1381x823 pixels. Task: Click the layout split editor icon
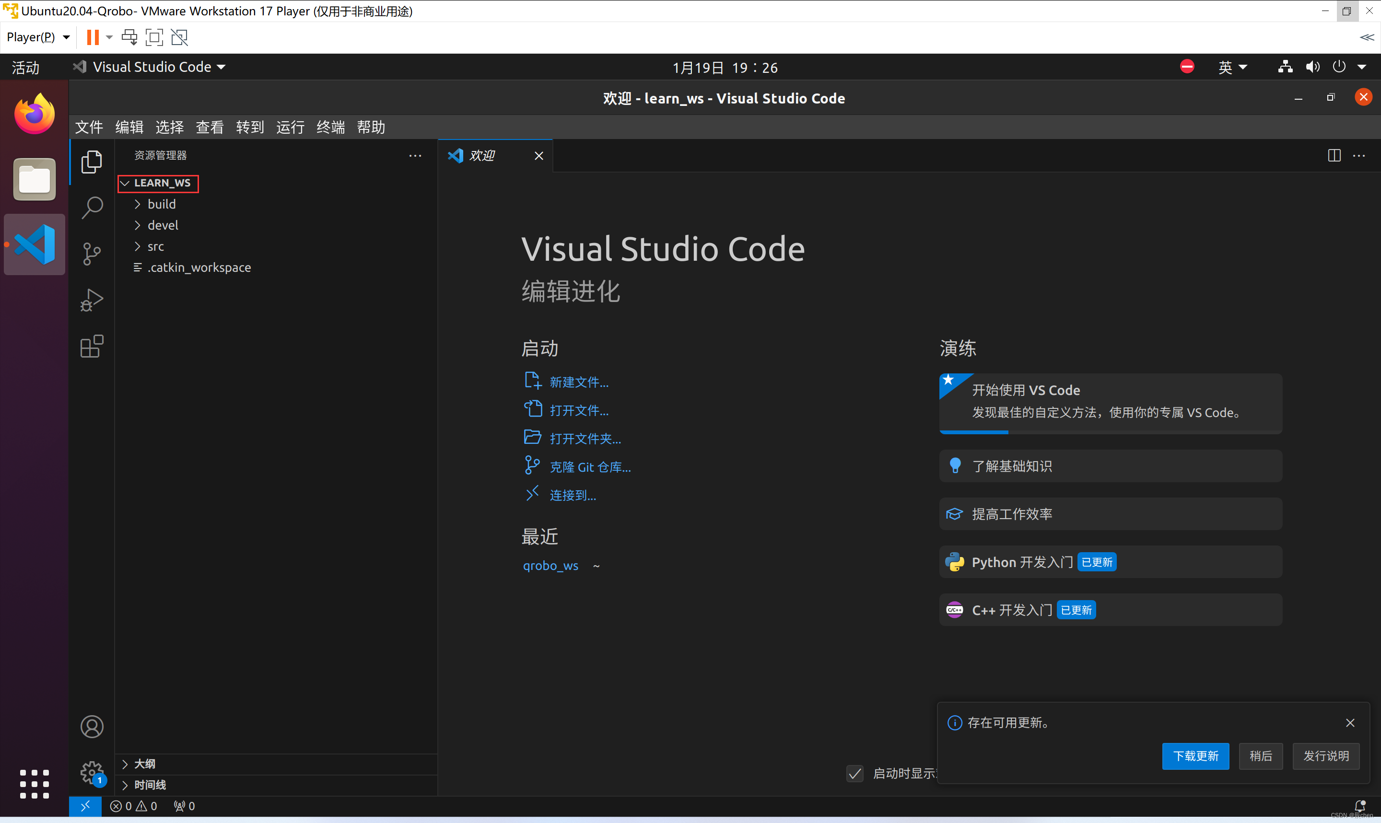pyautogui.click(x=1334, y=155)
